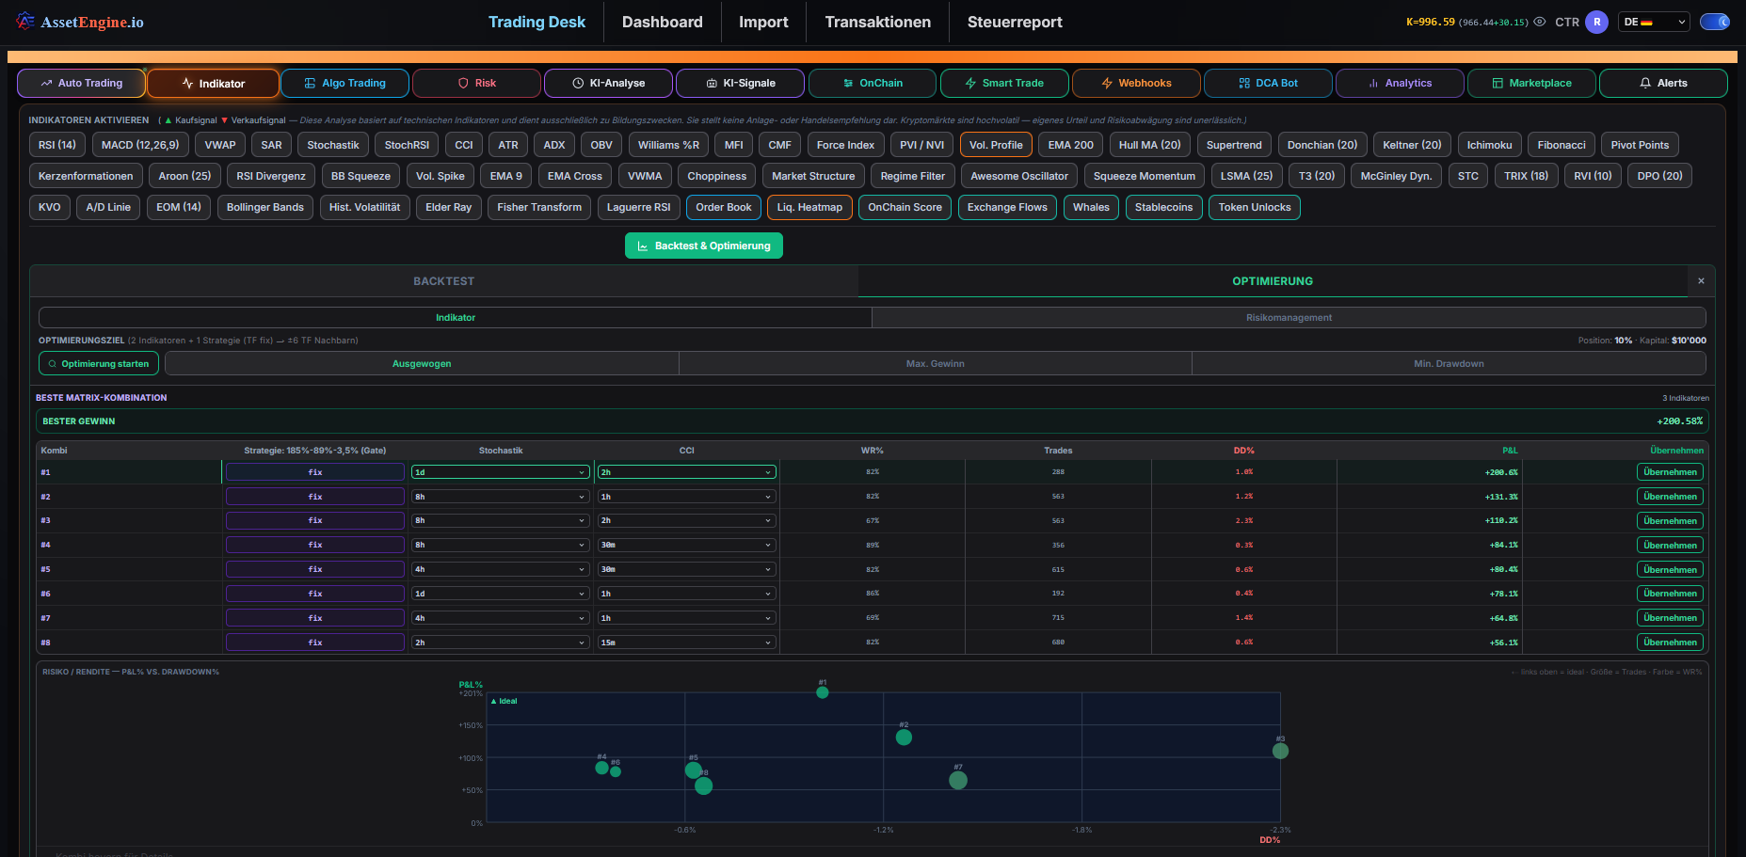
Task: Open Stochastik timeframe dropdown in row #1
Action: pyautogui.click(x=501, y=472)
